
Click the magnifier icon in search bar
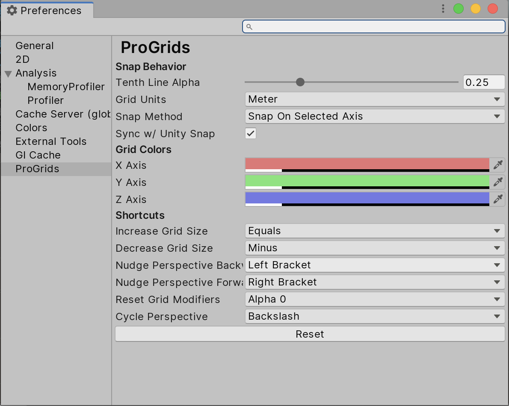[x=250, y=27]
